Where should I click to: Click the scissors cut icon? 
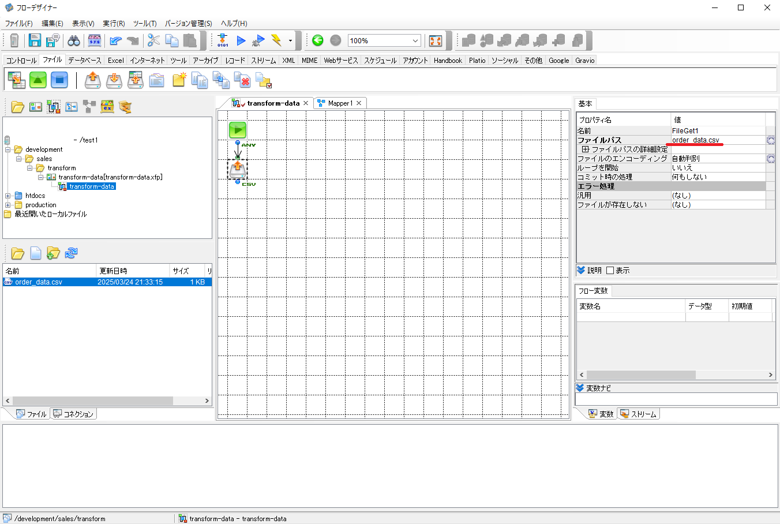click(x=153, y=40)
